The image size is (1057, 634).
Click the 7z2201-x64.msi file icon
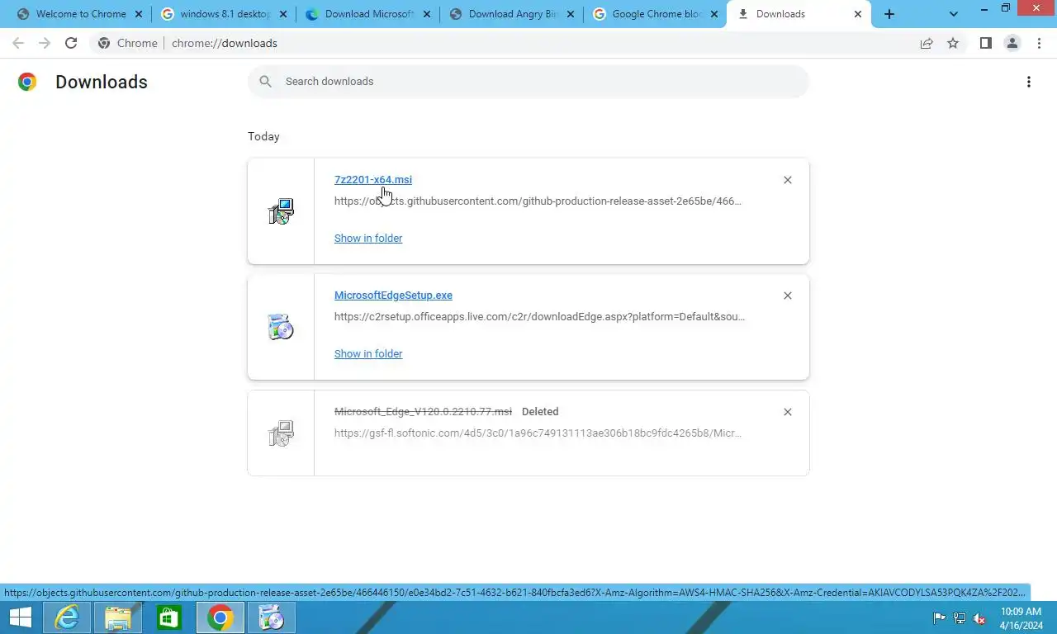[x=281, y=211]
